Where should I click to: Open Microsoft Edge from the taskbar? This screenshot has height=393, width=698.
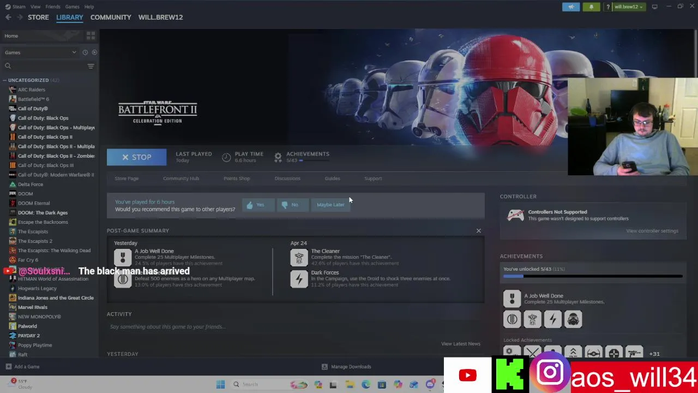pos(366,384)
